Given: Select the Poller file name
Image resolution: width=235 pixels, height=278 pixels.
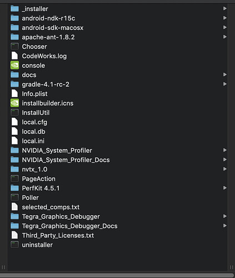Looking at the screenshot, I should tap(30, 198).
